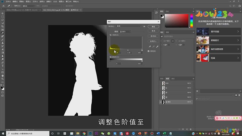
Task: Select the Hand tool
Action: click(x=2, y=76)
